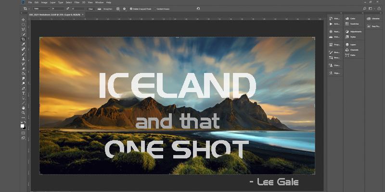This screenshot has width=385, height=192.
Task: Open the Styles panel
Action: point(351,37)
